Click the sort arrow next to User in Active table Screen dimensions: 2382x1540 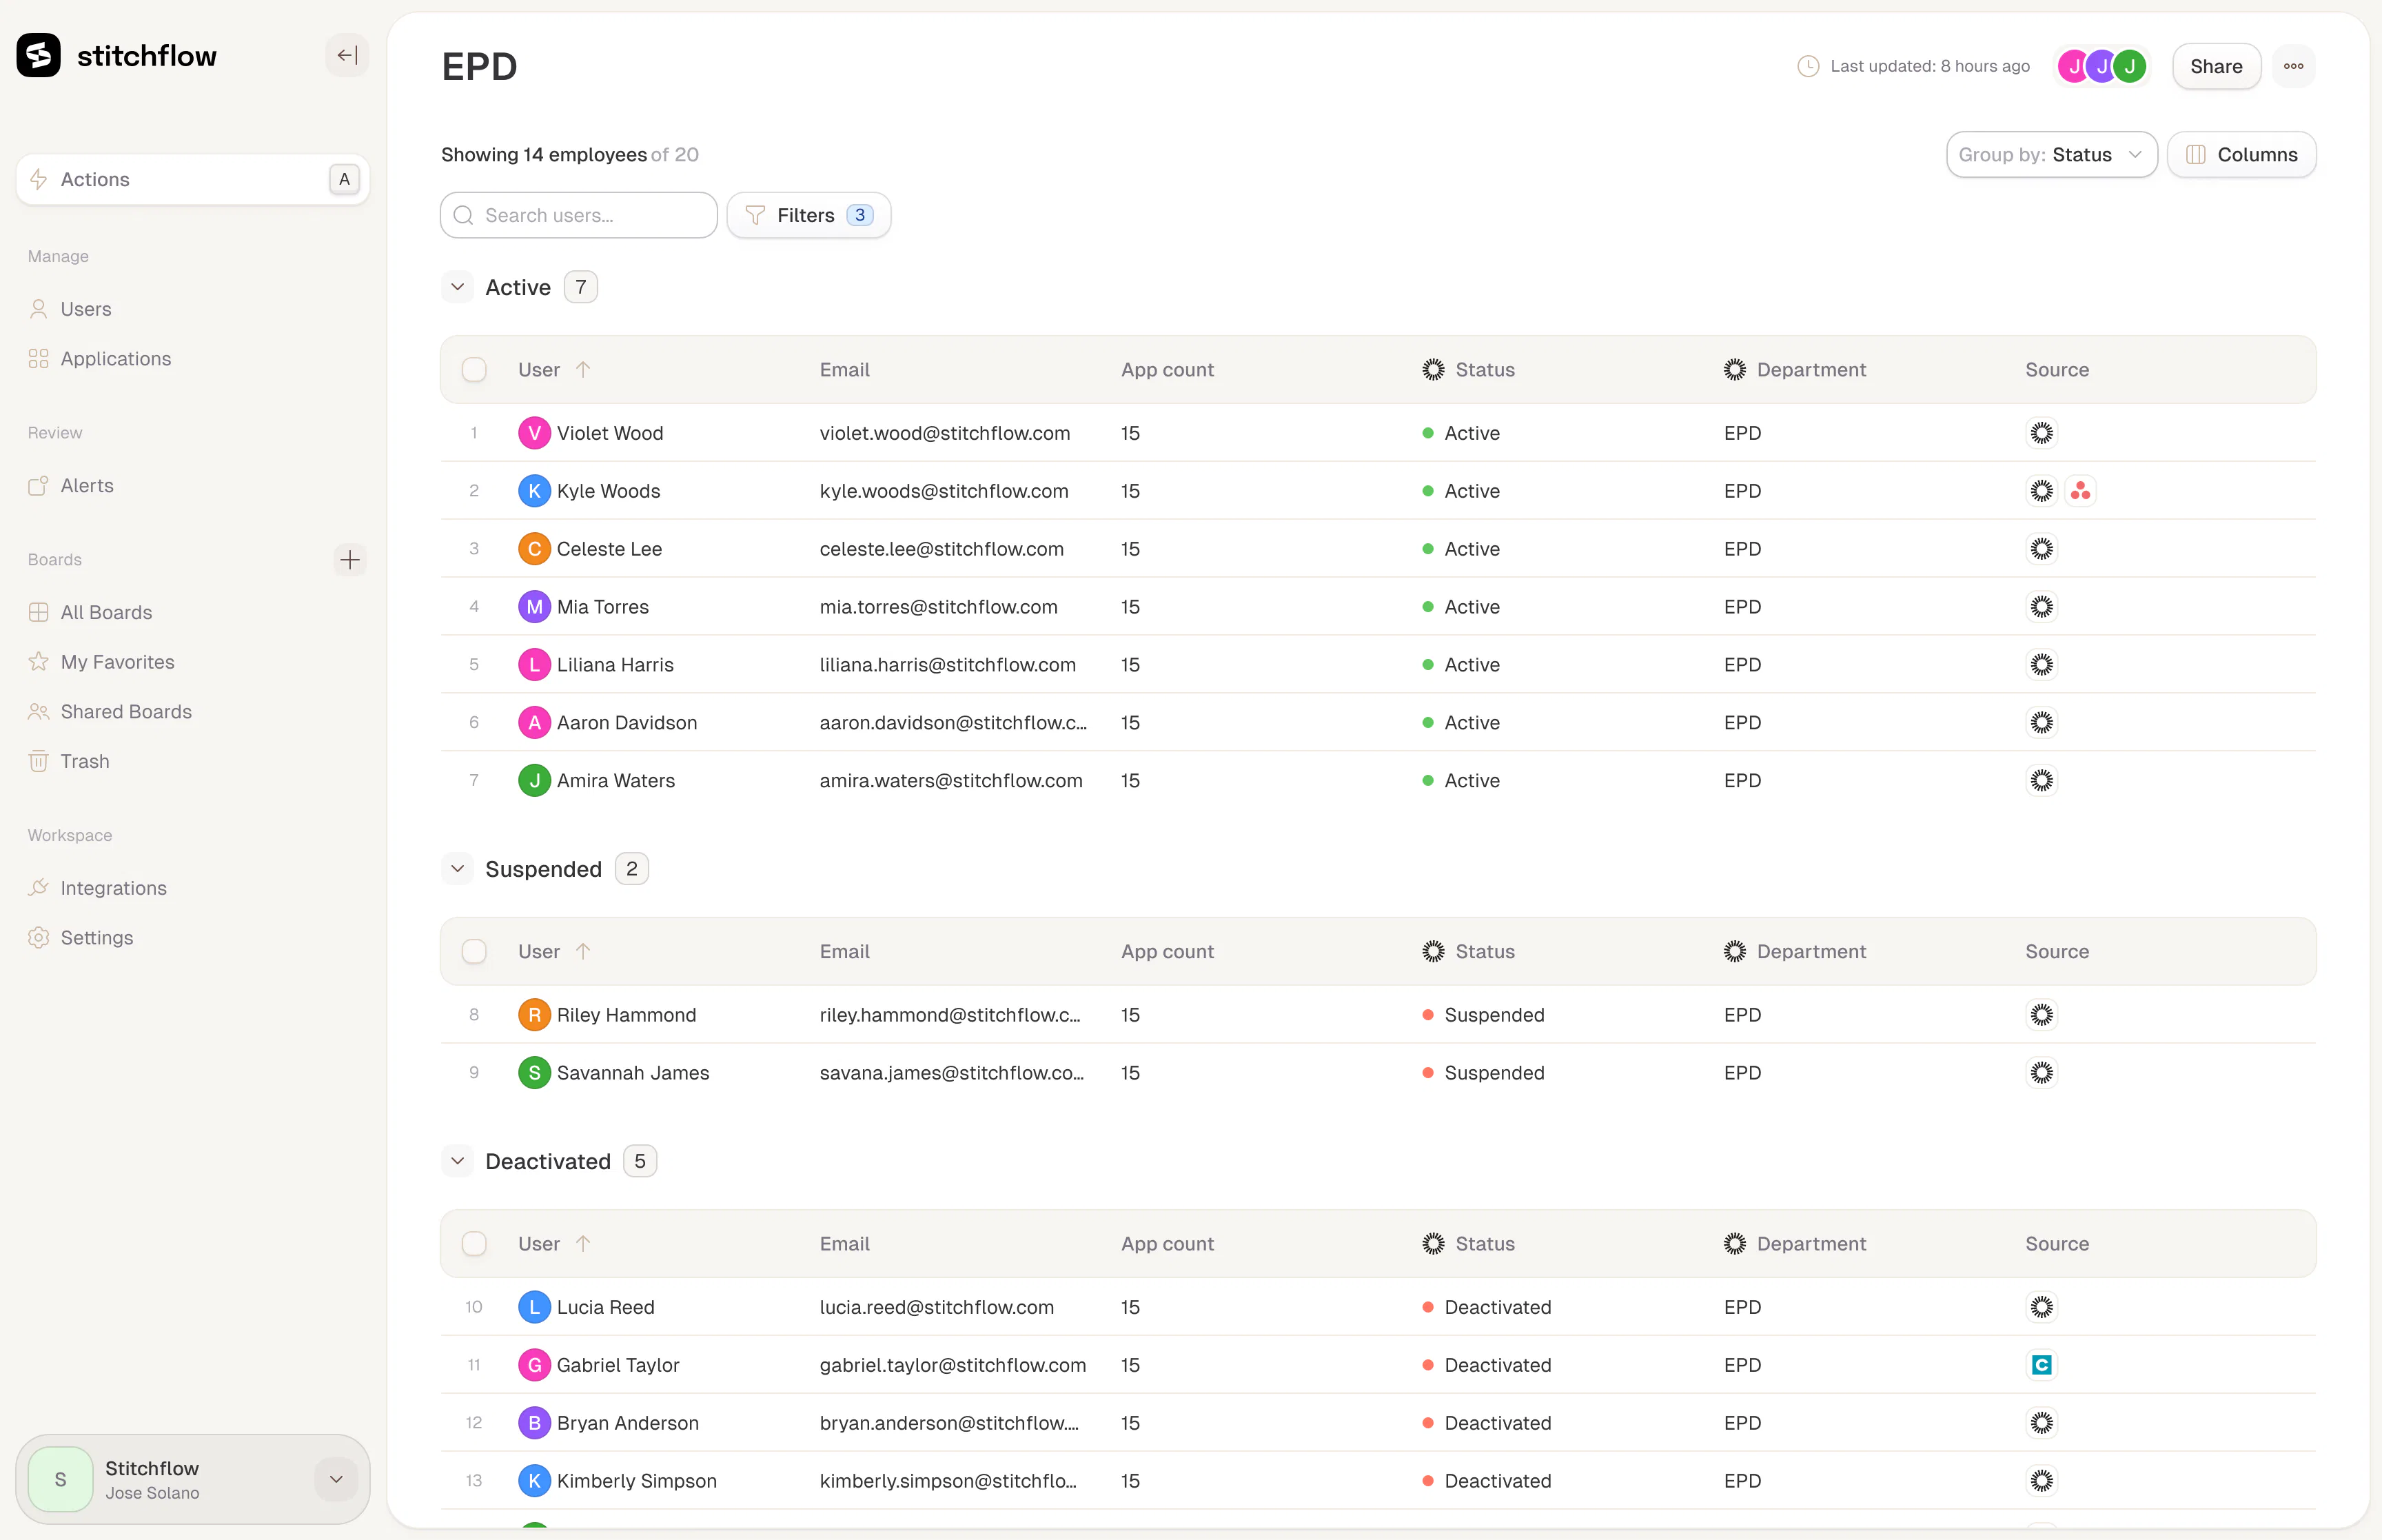pyautogui.click(x=583, y=369)
